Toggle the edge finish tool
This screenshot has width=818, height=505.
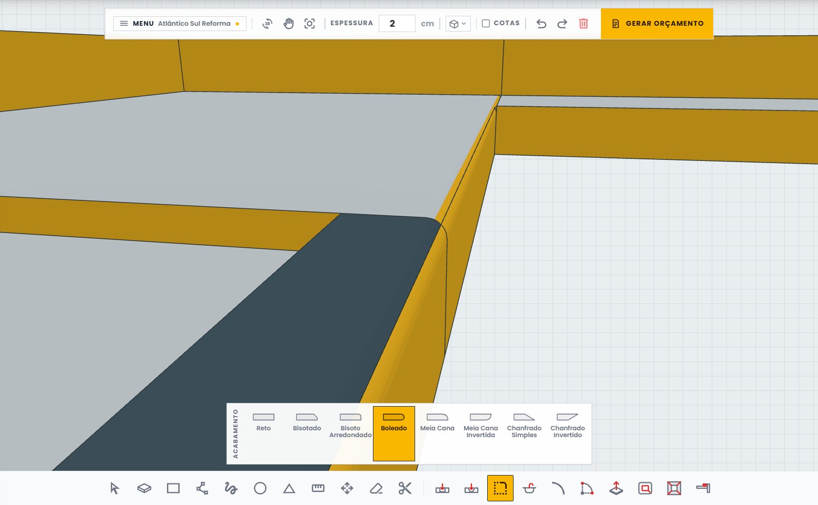pos(500,488)
